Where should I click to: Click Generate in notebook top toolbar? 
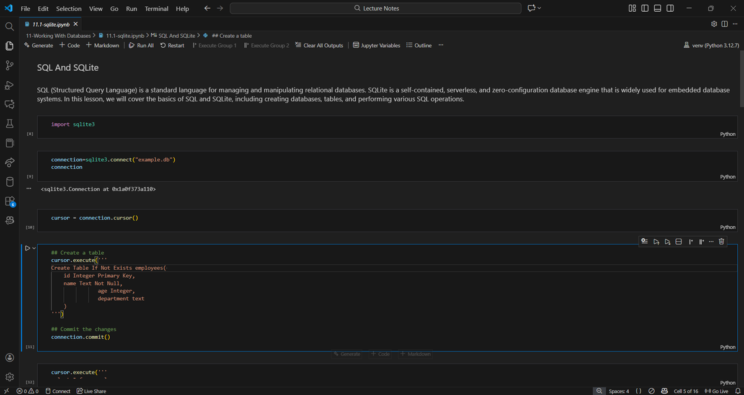point(38,45)
